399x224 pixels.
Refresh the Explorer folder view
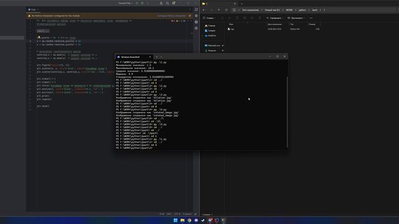(226, 10)
